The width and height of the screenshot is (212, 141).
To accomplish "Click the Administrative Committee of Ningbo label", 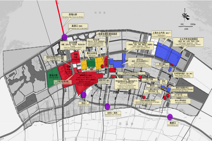I will tap(148, 102).
